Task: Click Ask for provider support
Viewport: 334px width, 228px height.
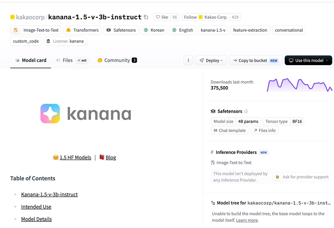Action: pyautogui.click(x=302, y=177)
